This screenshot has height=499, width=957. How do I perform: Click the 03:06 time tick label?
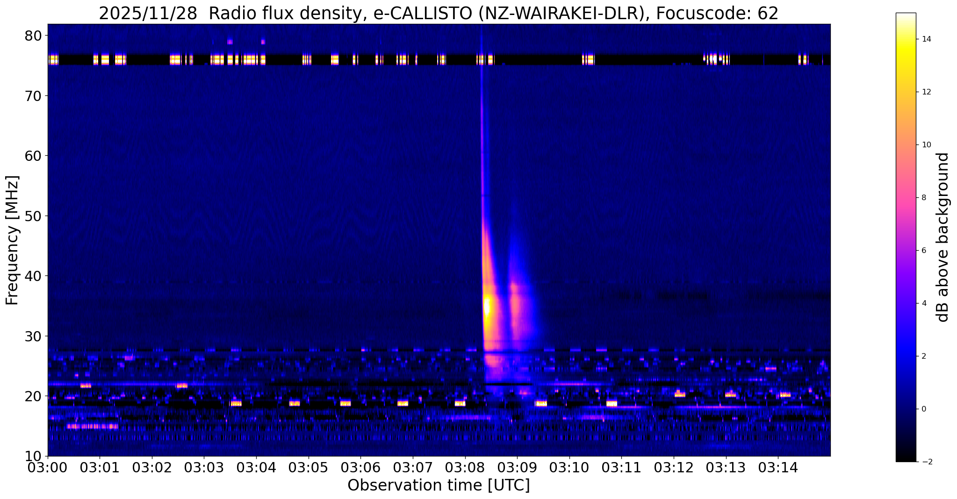click(x=360, y=468)
